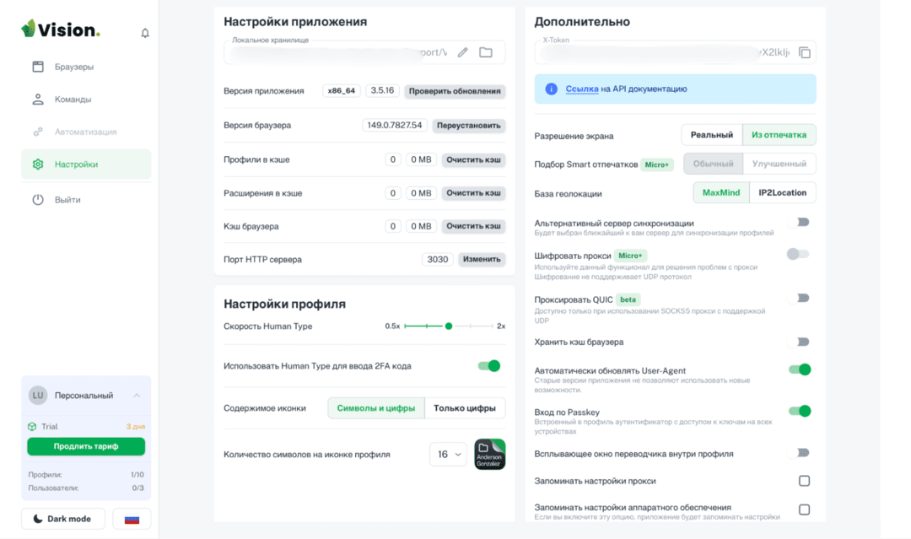The height and width of the screenshot is (539, 911).
Task: Select IP2Location geolocation database
Action: pyautogui.click(x=783, y=193)
